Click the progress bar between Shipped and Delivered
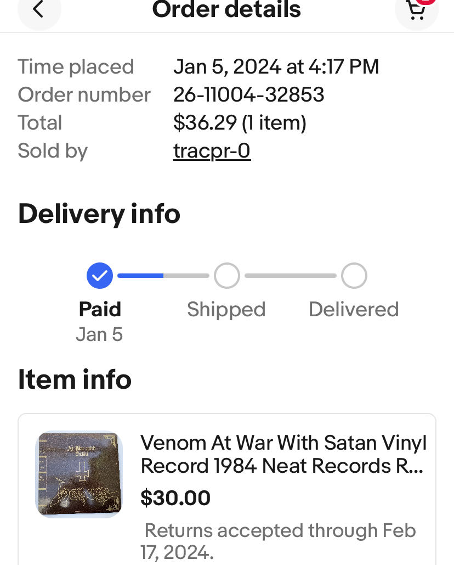This screenshot has height=565, width=454. coord(290,276)
